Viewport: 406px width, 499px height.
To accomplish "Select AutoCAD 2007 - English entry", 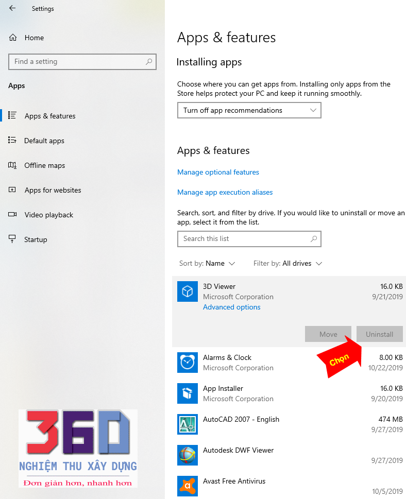I will tap(241, 420).
